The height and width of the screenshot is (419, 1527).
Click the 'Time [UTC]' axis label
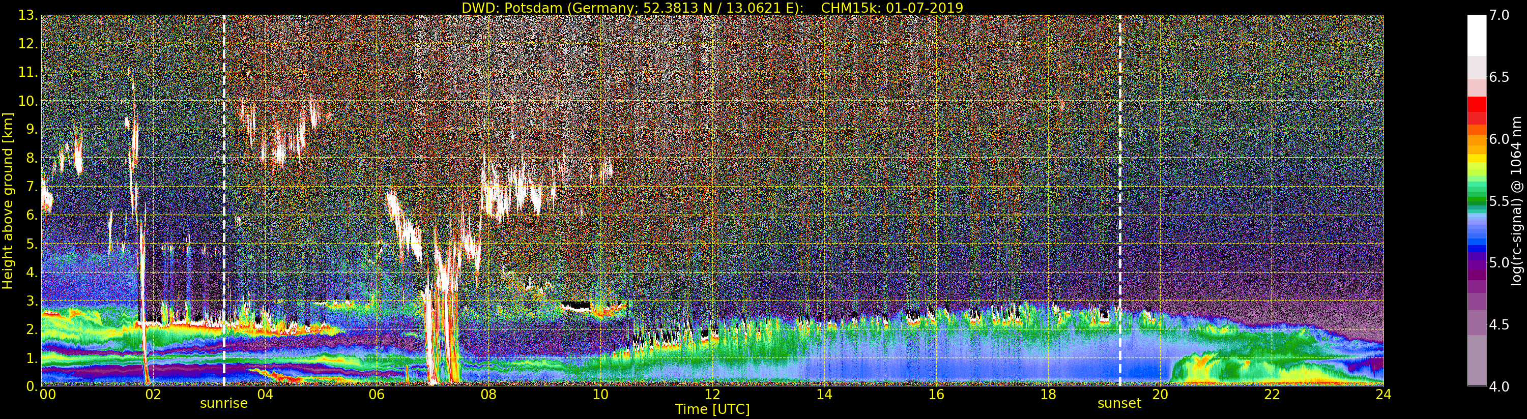pos(712,409)
